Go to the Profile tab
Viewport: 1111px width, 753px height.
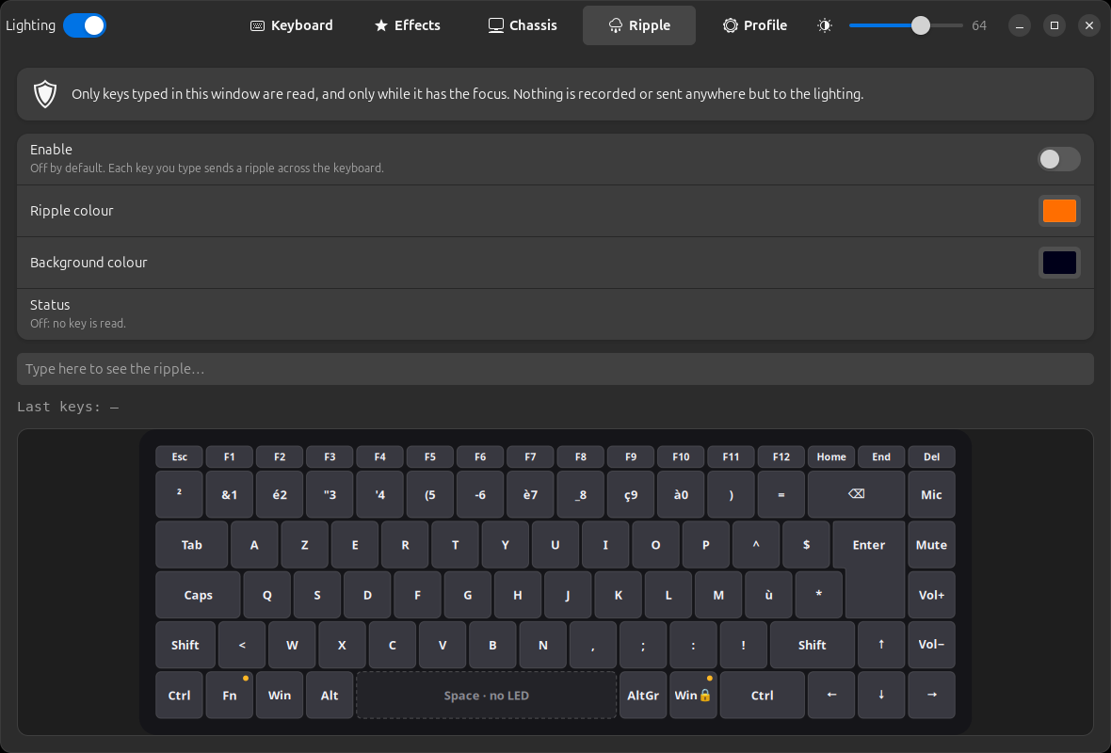tap(754, 25)
